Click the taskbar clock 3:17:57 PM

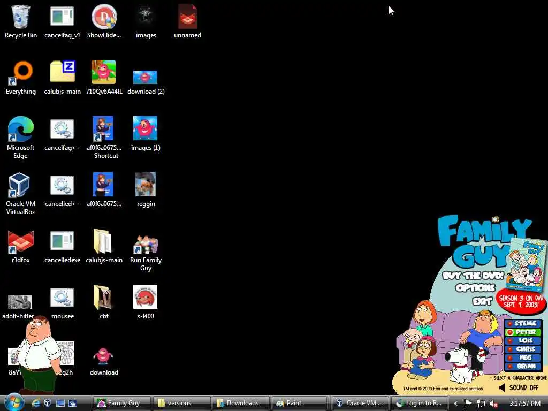[525, 404]
